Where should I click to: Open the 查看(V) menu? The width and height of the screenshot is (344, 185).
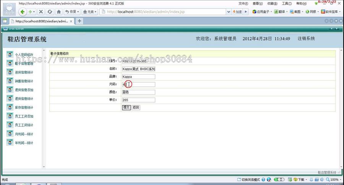[x=258, y=3]
